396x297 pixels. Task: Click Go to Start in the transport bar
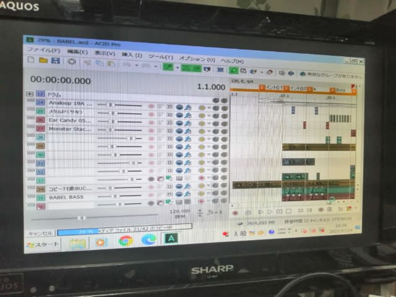[x=301, y=210]
